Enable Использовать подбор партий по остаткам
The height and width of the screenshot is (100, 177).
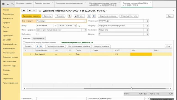click(24, 42)
